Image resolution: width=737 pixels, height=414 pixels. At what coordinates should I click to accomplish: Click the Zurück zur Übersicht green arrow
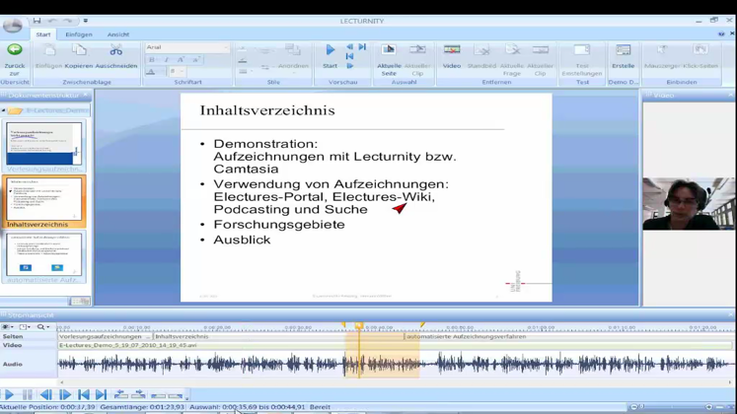pyautogui.click(x=14, y=50)
